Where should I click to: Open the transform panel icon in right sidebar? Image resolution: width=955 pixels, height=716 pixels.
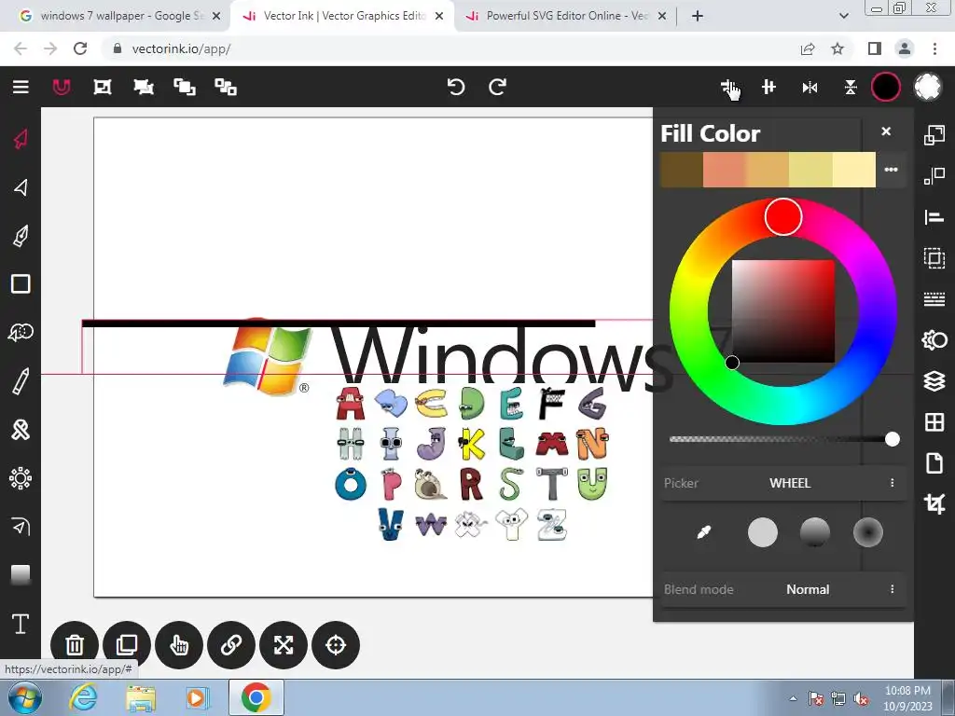pyautogui.click(x=934, y=134)
